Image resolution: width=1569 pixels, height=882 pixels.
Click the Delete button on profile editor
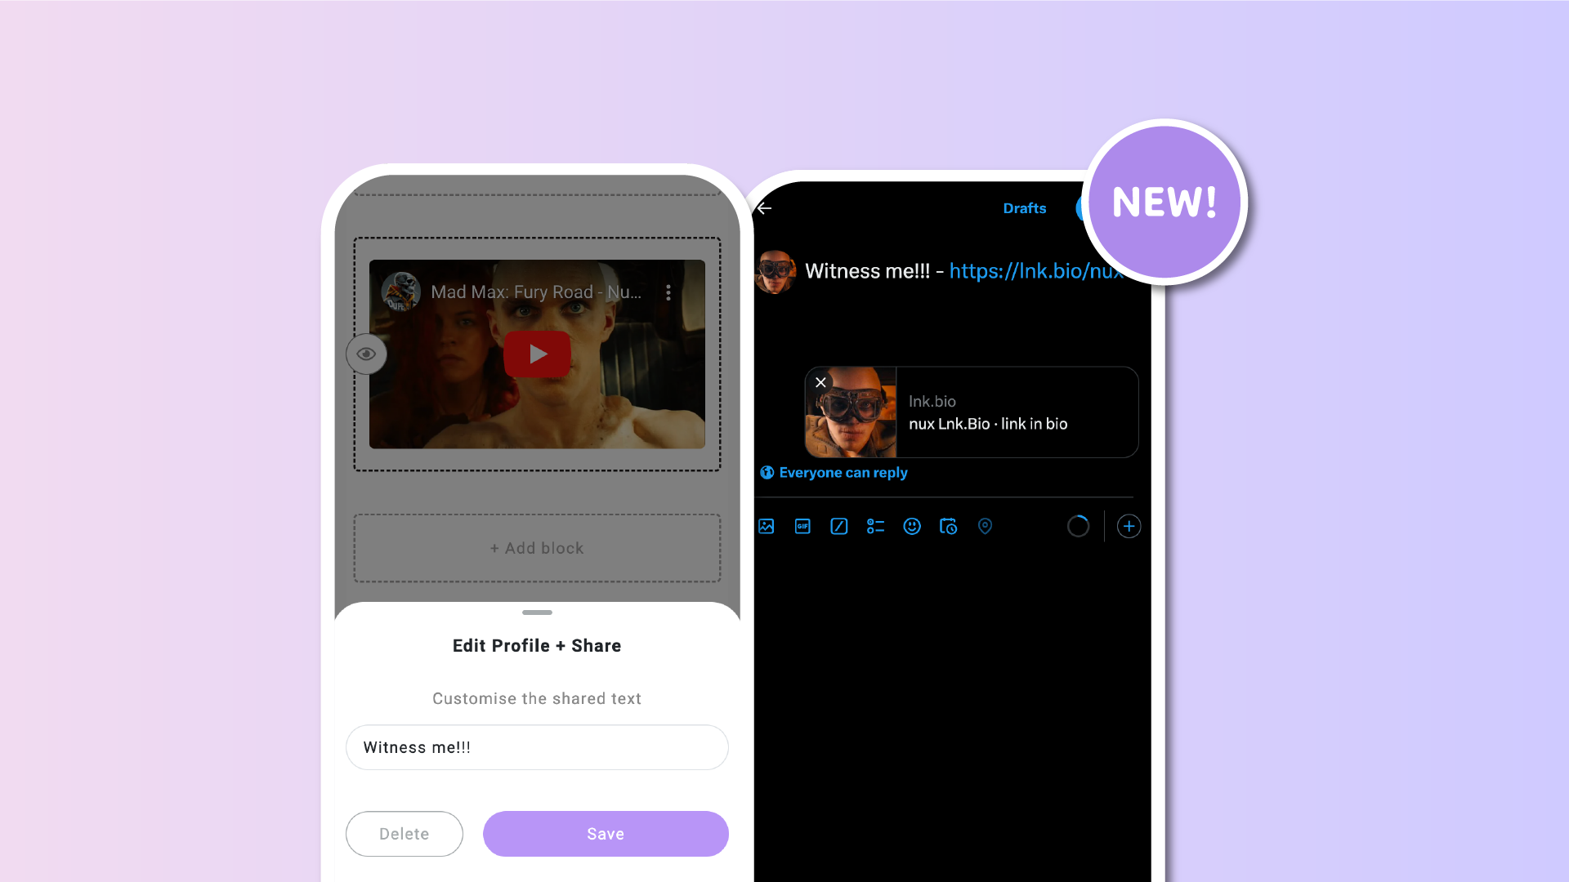point(405,834)
